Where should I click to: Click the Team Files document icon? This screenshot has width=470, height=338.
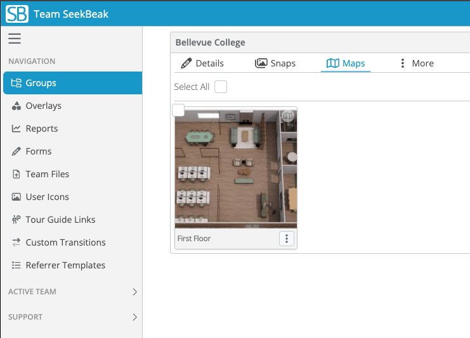pos(16,174)
